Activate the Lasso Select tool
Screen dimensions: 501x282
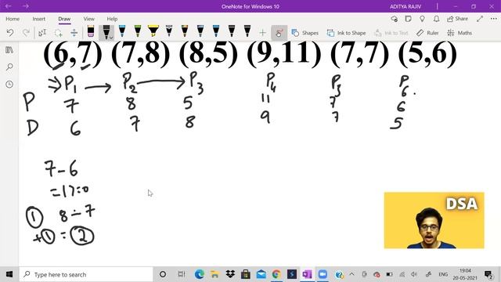tap(58, 33)
